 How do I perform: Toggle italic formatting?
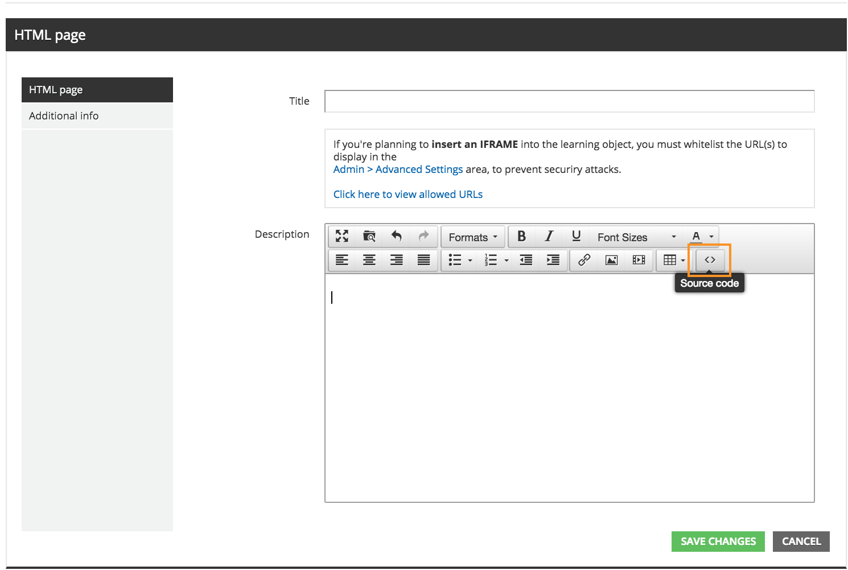pos(549,236)
